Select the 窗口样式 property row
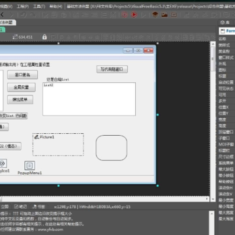Screen dimensions: 235x235 pos(227,57)
